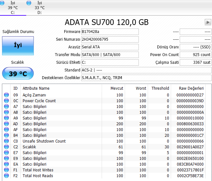Image resolution: width=212 pixels, height=181 pixels.
Task: Click the blue status icon for Açılış Zamanı
Action: pyautogui.click(x=6, y=95)
